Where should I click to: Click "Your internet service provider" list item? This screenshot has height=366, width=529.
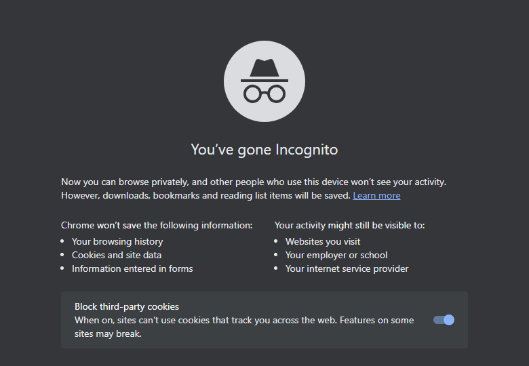coord(347,268)
